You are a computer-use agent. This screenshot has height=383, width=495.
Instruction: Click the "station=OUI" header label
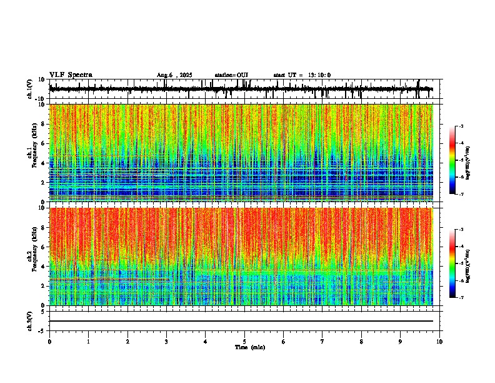[231, 75]
